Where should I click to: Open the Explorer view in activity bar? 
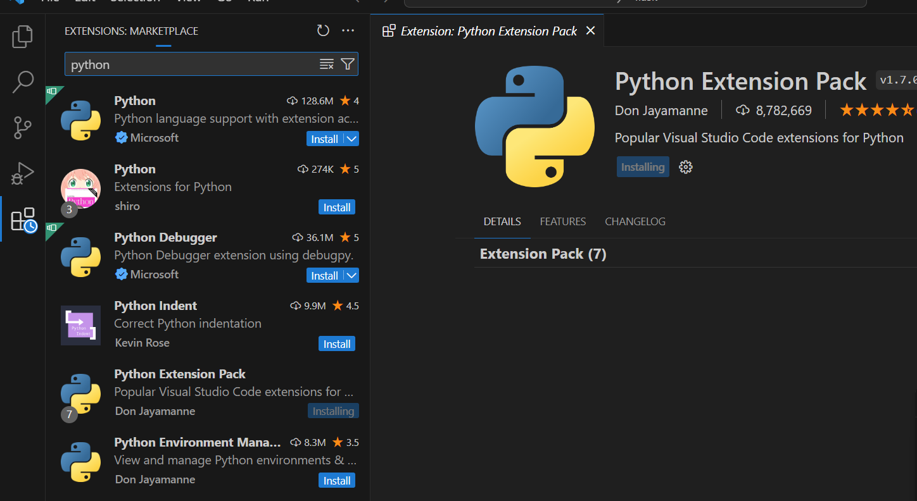click(23, 37)
